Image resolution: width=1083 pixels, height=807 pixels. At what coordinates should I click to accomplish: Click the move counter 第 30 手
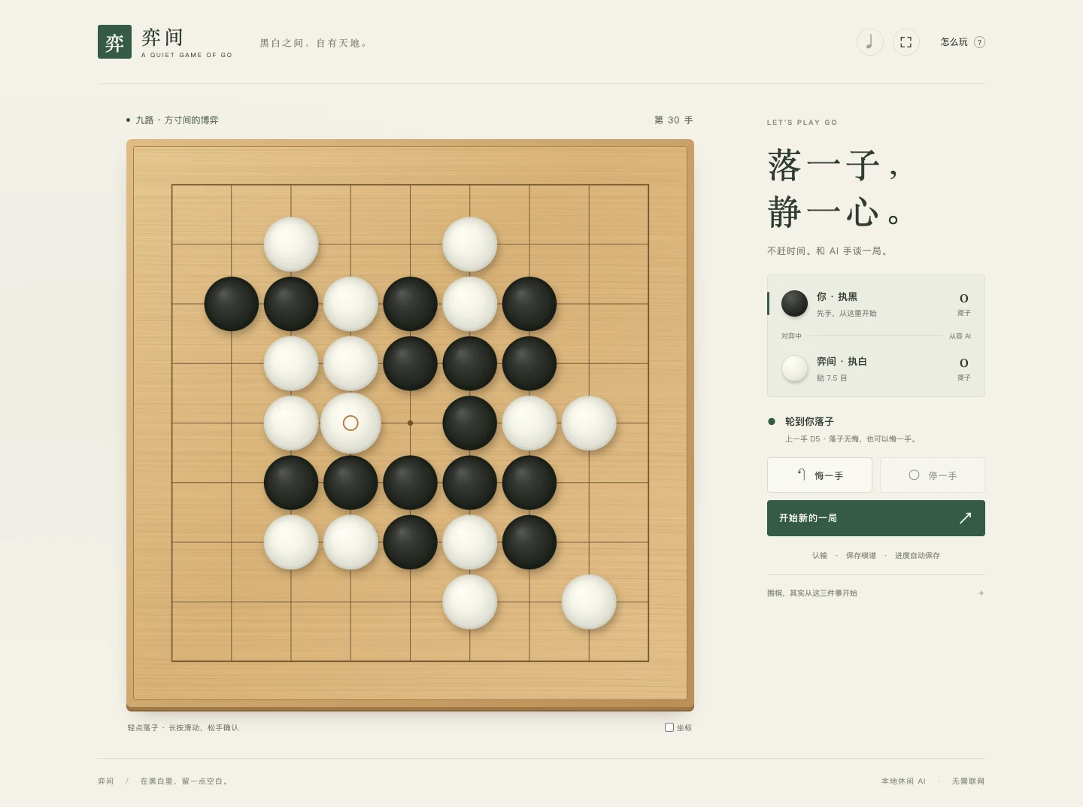[674, 120]
